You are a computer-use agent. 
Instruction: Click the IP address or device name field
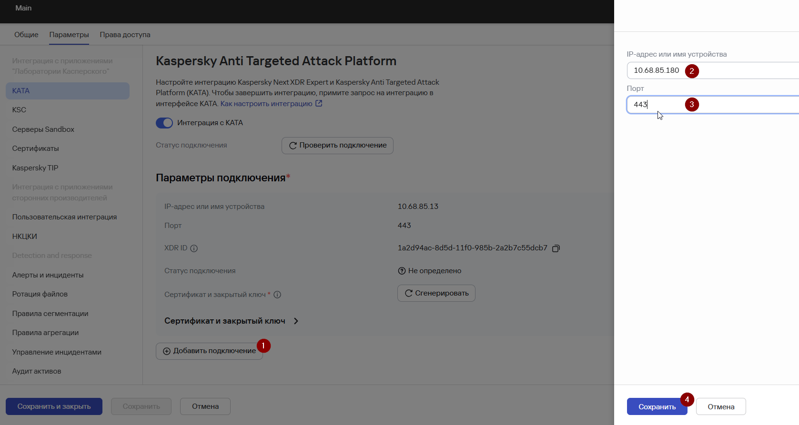pyautogui.click(x=713, y=70)
